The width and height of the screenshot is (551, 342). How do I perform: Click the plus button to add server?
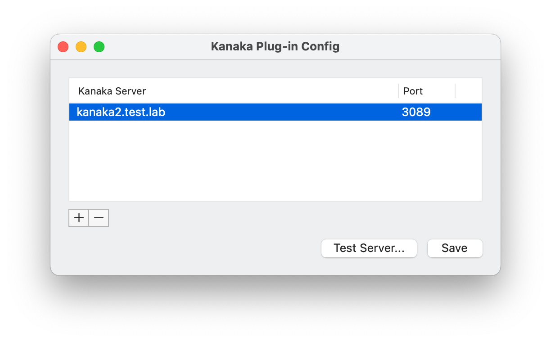[x=79, y=218]
